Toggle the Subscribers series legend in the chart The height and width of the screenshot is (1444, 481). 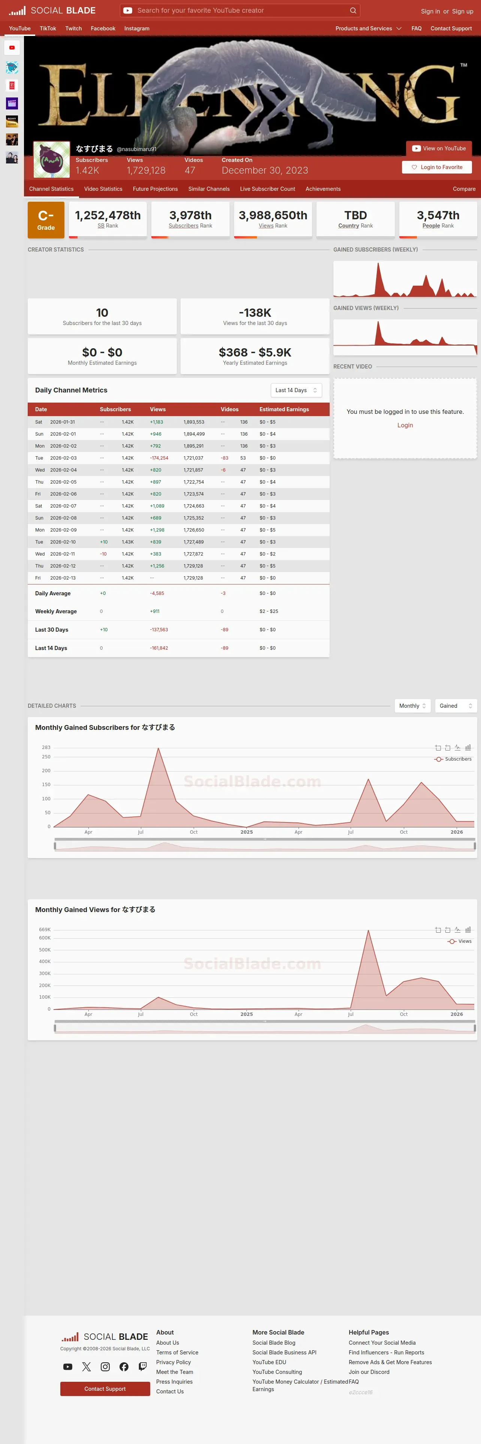pos(453,759)
